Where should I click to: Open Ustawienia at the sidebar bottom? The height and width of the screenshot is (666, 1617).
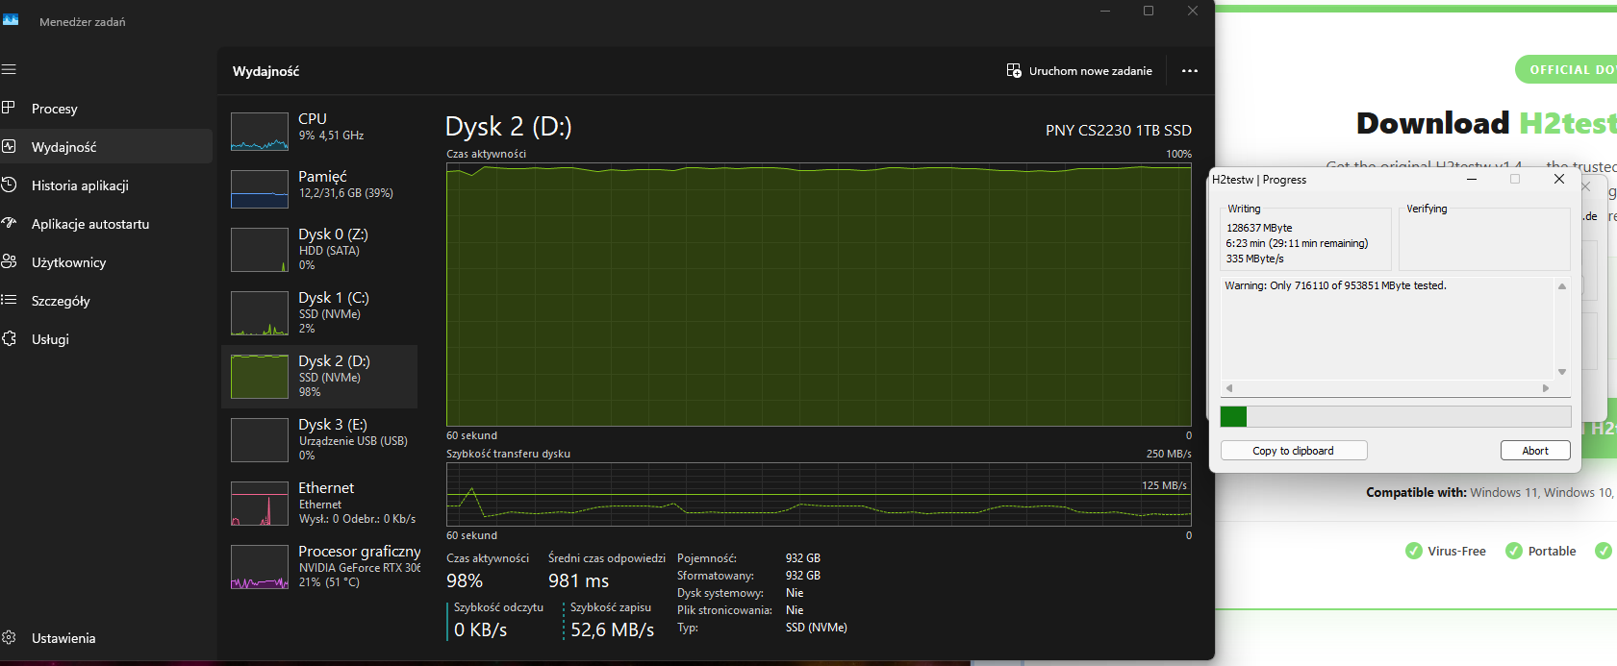pyautogui.click(x=106, y=638)
